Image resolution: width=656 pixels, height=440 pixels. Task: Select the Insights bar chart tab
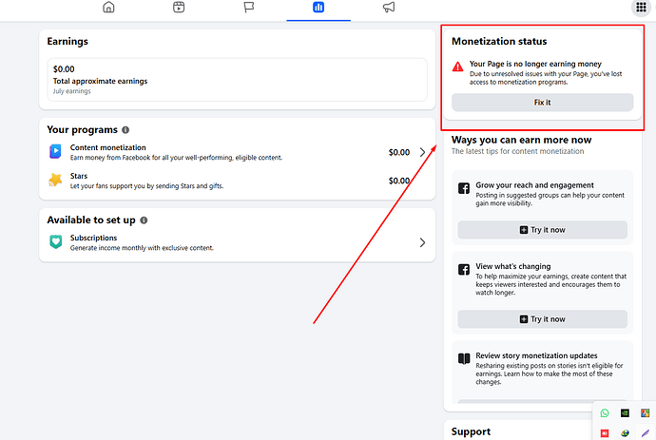[318, 7]
